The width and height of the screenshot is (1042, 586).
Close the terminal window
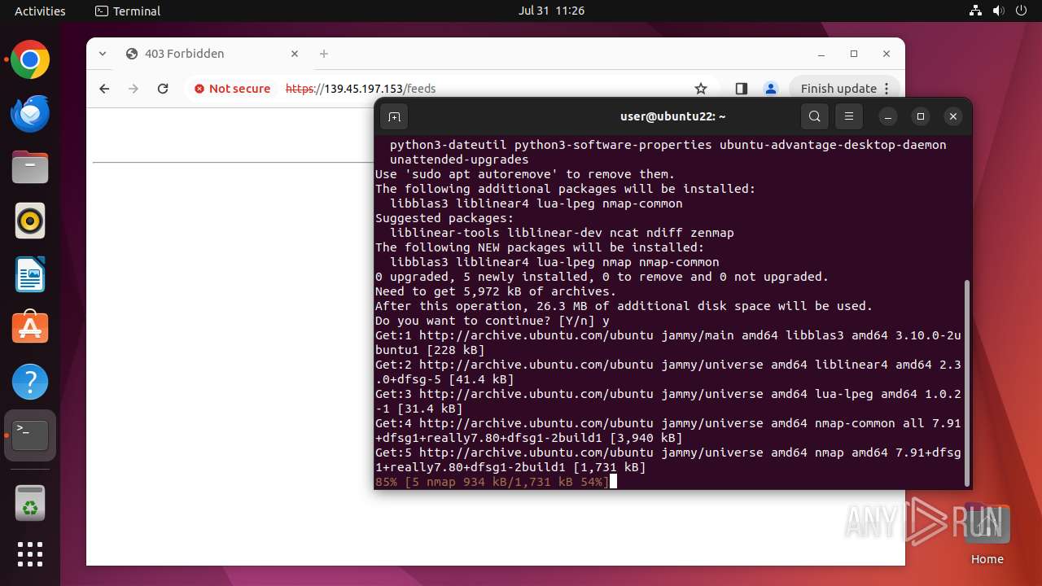pos(953,116)
